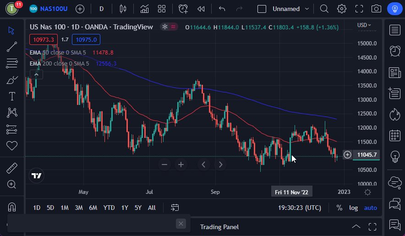Screen dimensions: 405x236
Task: Select the Text tool in left toolbar
Action: click(12, 96)
